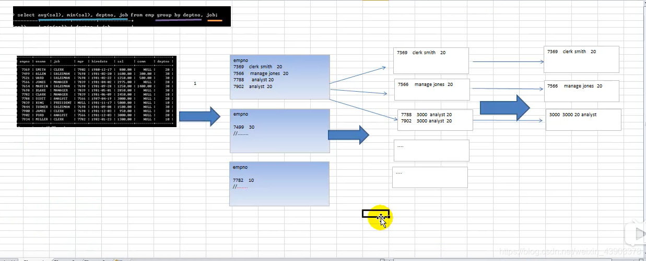The image size is (646, 261).
Task: Select the SQL query image at the top
Action: point(121,17)
